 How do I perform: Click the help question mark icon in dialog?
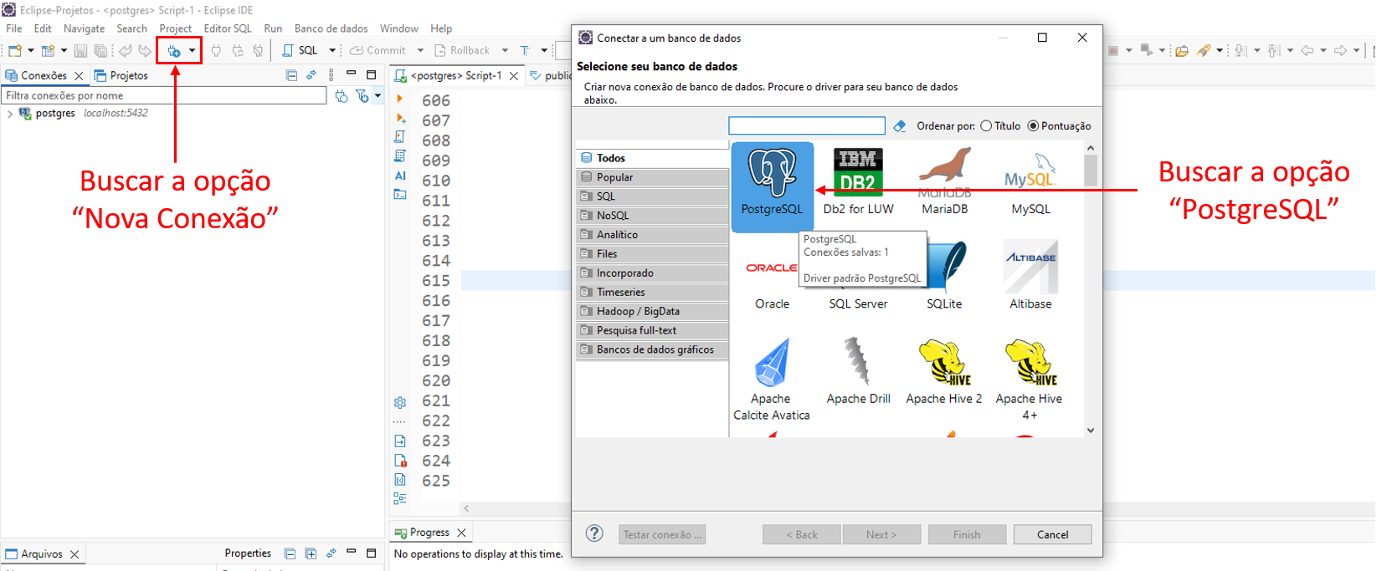coord(594,533)
